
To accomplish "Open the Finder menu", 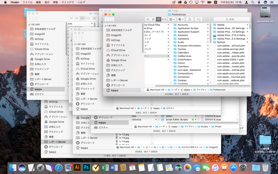I will pyautogui.click(x=15, y=2).
